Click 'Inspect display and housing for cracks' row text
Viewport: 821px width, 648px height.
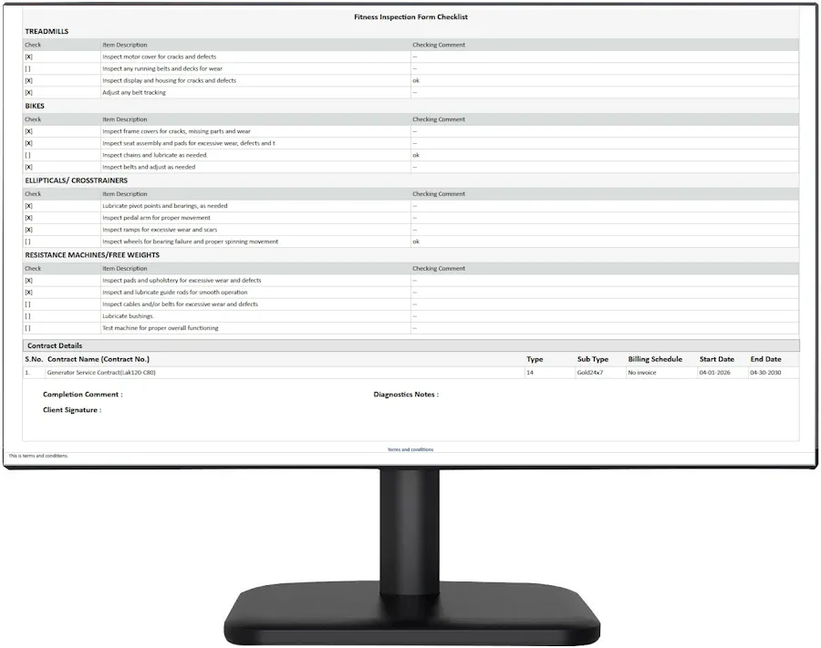tap(169, 80)
